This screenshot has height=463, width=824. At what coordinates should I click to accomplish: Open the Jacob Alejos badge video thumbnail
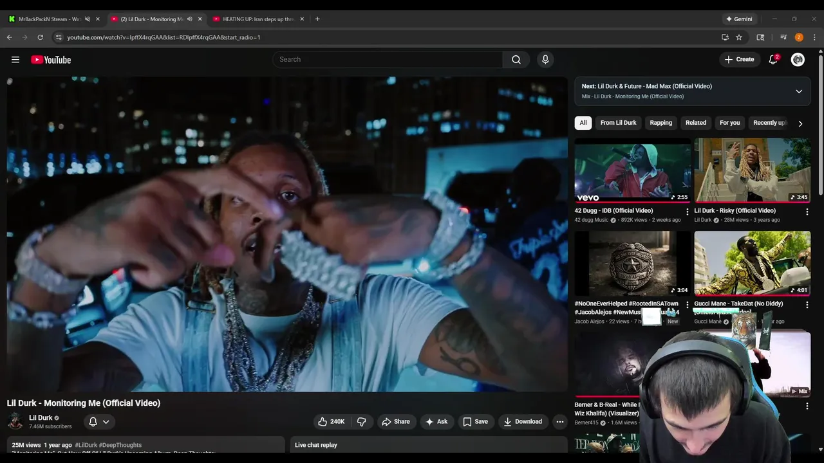click(632, 264)
